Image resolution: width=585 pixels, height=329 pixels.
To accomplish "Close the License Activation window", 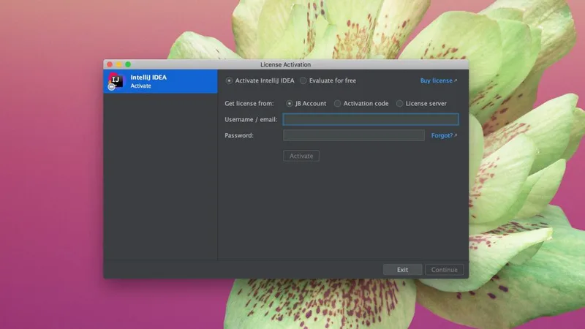I will click(x=110, y=64).
